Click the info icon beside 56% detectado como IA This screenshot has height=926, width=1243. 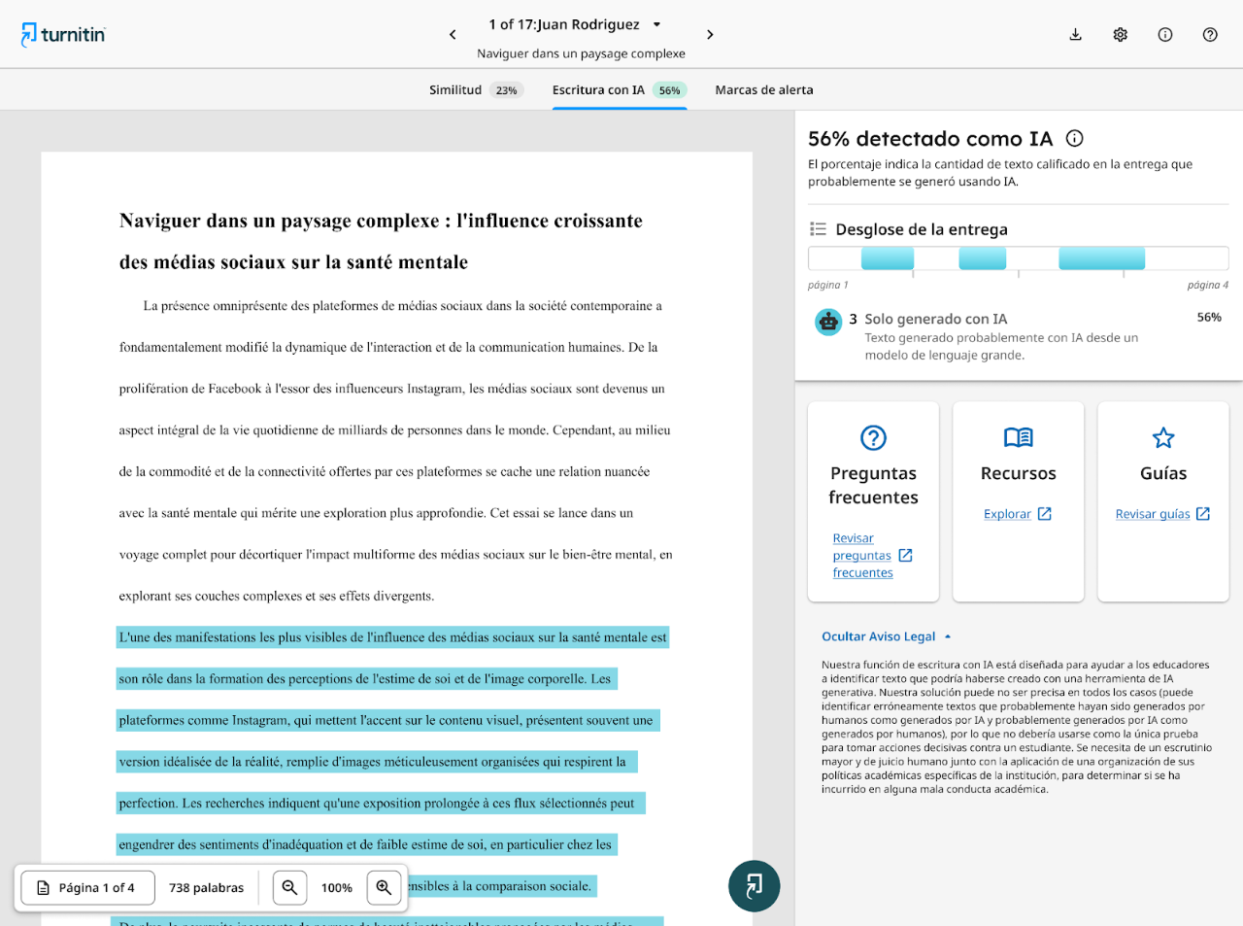coord(1074,138)
